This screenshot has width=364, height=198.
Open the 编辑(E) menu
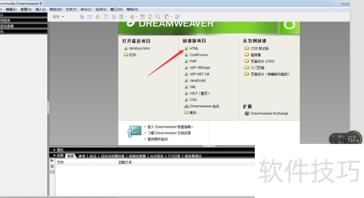click(11, 9)
